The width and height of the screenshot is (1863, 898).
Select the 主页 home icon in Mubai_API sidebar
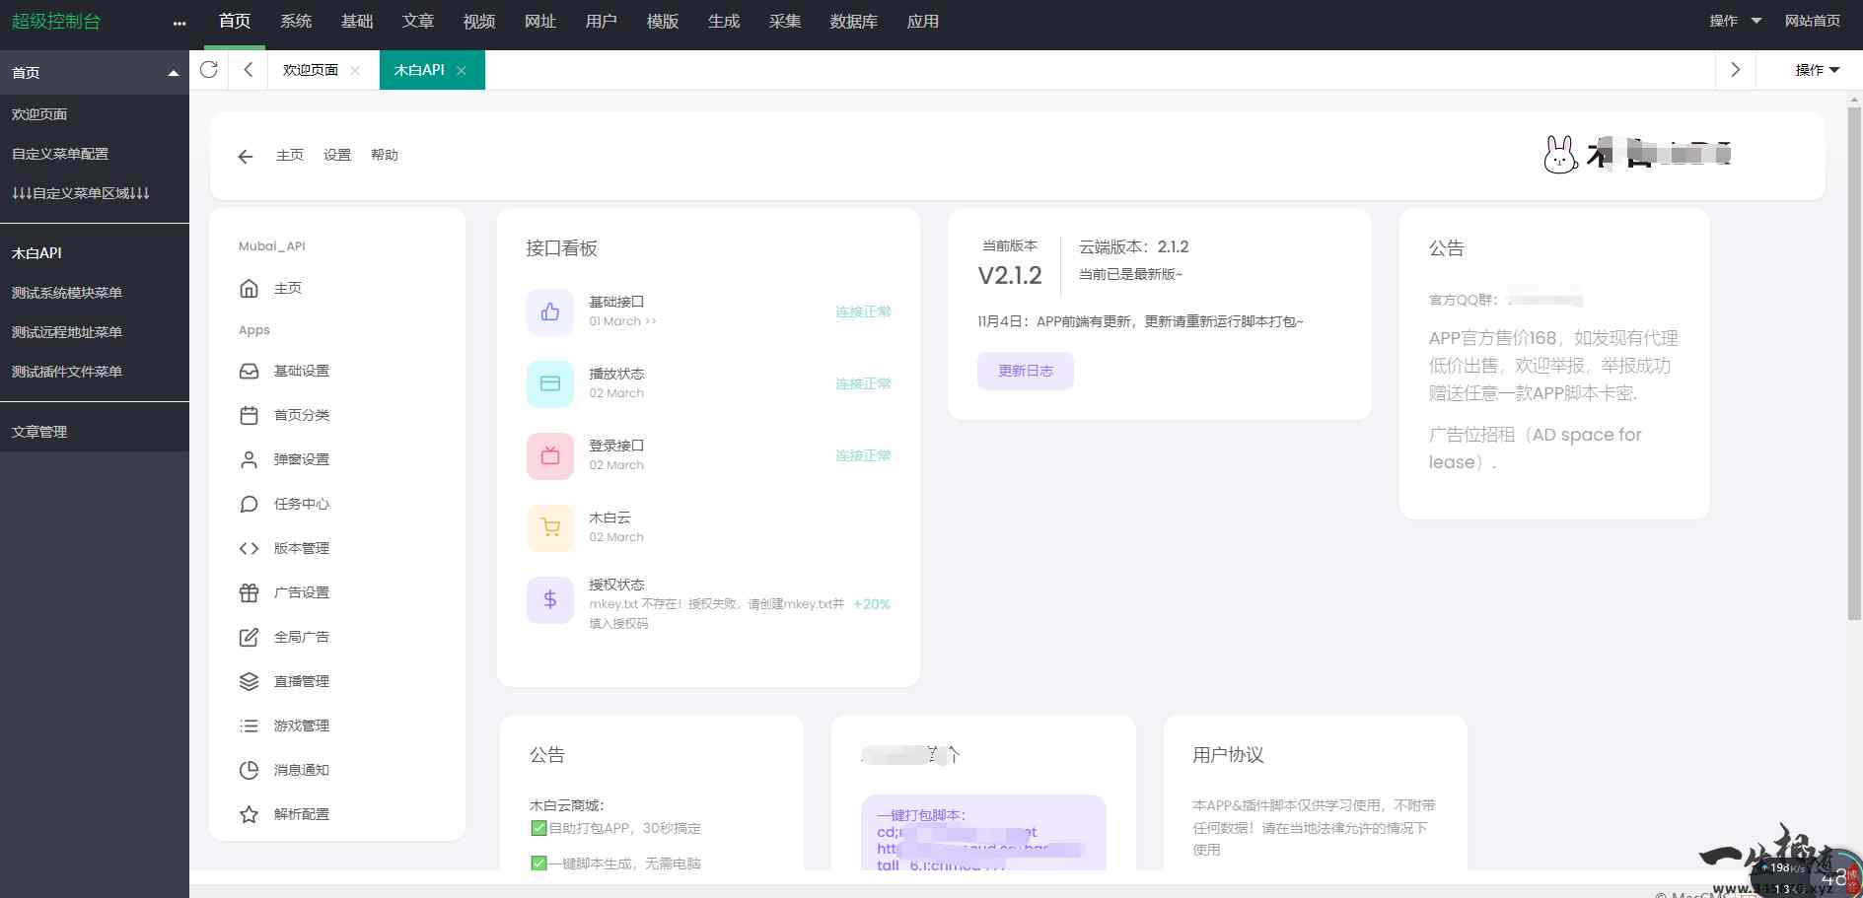click(249, 288)
